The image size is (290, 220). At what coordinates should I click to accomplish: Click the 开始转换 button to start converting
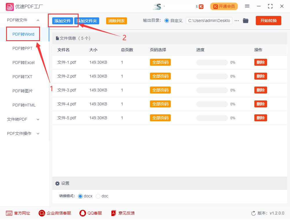(268, 20)
